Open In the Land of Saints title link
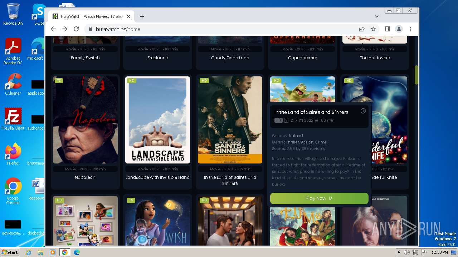This screenshot has height=257, width=458. [x=230, y=180]
